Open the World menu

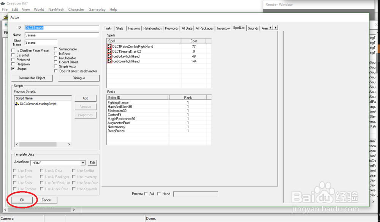point(39,9)
